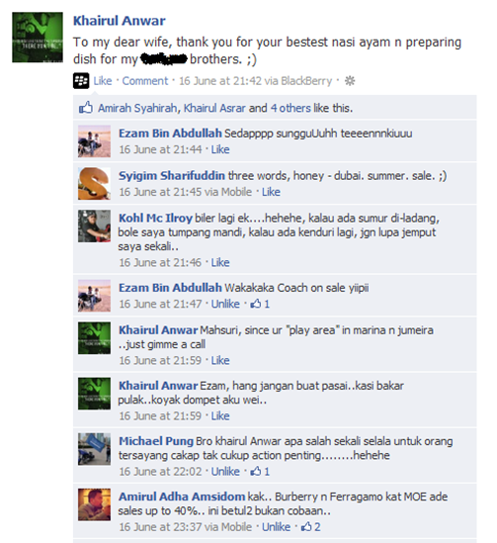
Task: Open Syigim Sharifuddin's letter S avatar
Action: point(94,184)
